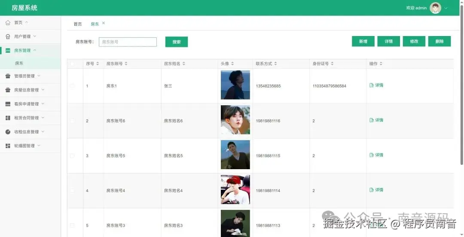
Task: Expand the 用户管理 menu chevron
Action: (x=35, y=36)
